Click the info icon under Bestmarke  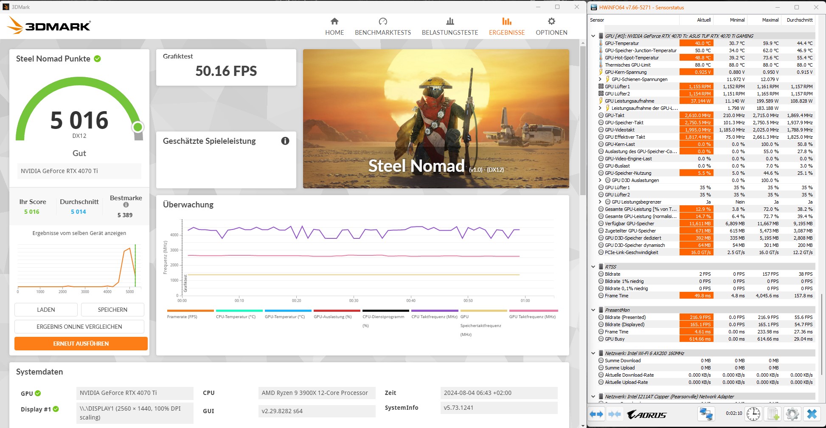tap(126, 205)
